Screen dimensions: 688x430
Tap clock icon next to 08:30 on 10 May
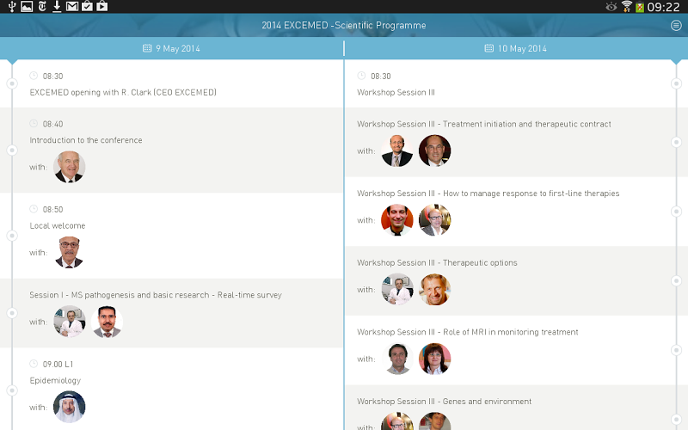coord(361,76)
